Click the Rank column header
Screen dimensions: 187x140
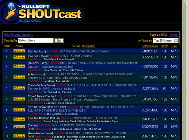coord(7,46)
